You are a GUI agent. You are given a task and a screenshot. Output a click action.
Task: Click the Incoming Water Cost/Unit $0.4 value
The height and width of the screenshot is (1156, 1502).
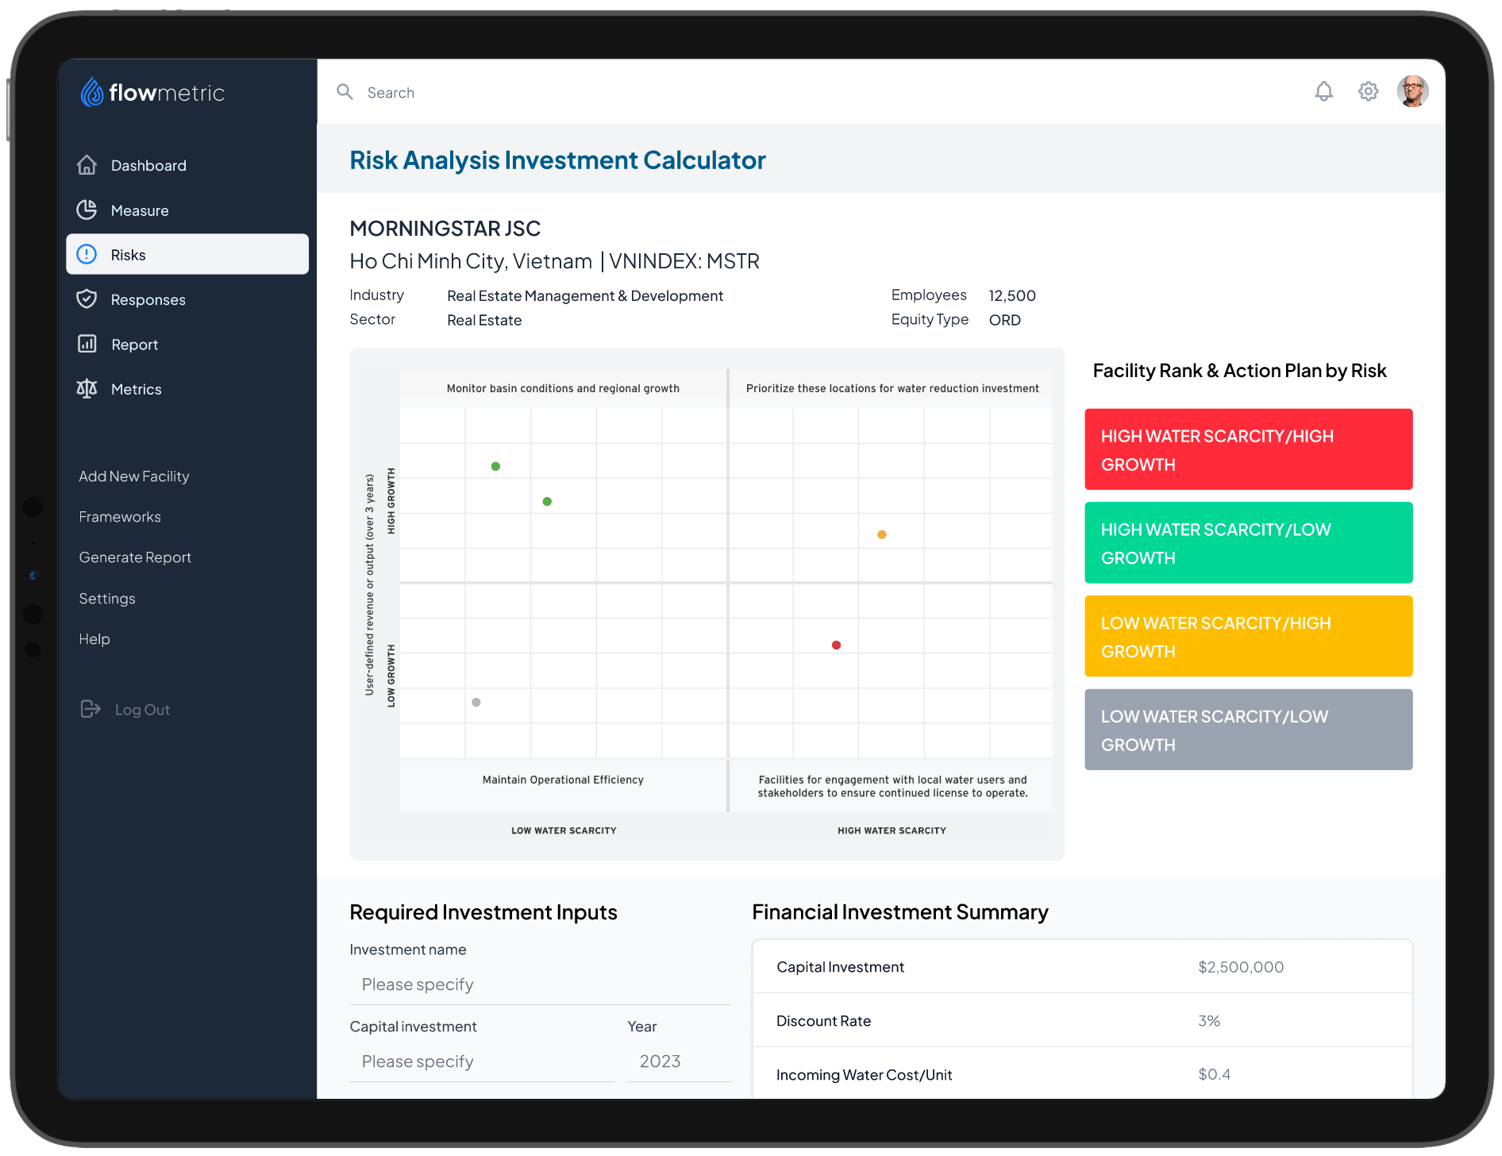1214,1074
